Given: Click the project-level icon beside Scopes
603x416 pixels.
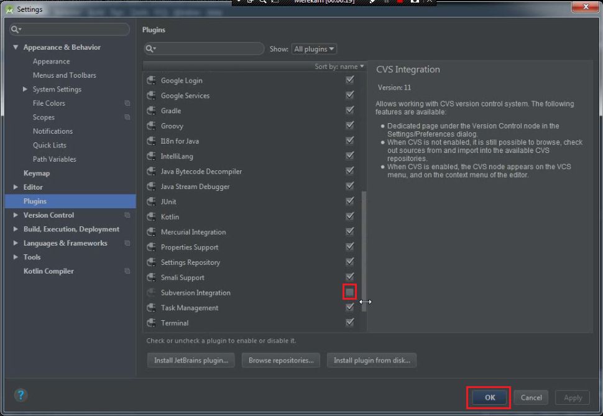Looking at the screenshot, I should (127, 117).
